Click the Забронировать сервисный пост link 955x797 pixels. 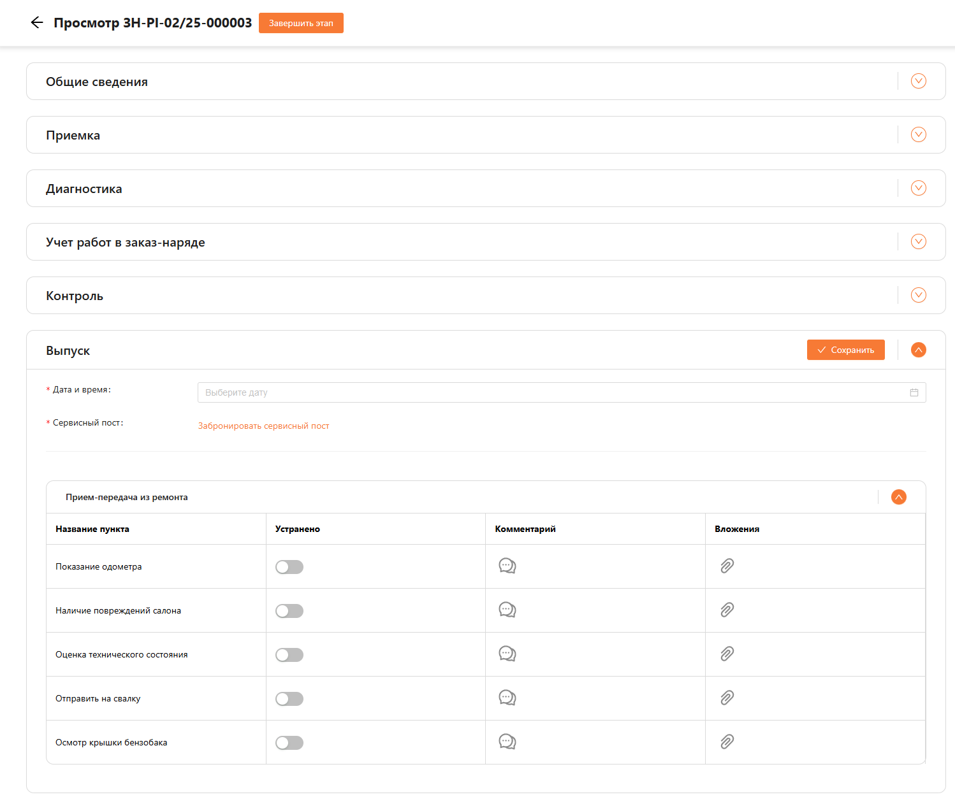(x=263, y=426)
